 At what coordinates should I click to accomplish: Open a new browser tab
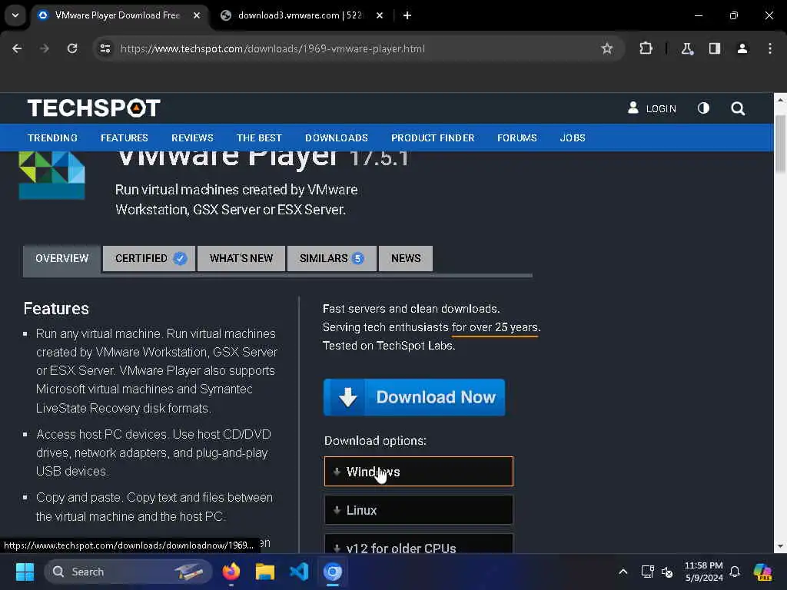(407, 15)
